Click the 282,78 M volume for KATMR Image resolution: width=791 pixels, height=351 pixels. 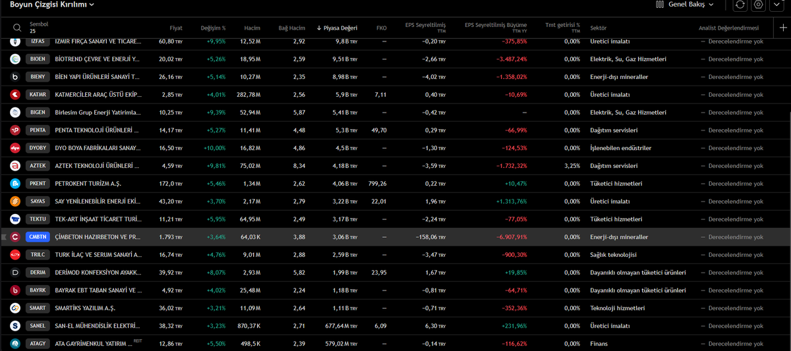tap(249, 95)
